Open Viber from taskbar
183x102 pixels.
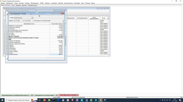click(77, 100)
